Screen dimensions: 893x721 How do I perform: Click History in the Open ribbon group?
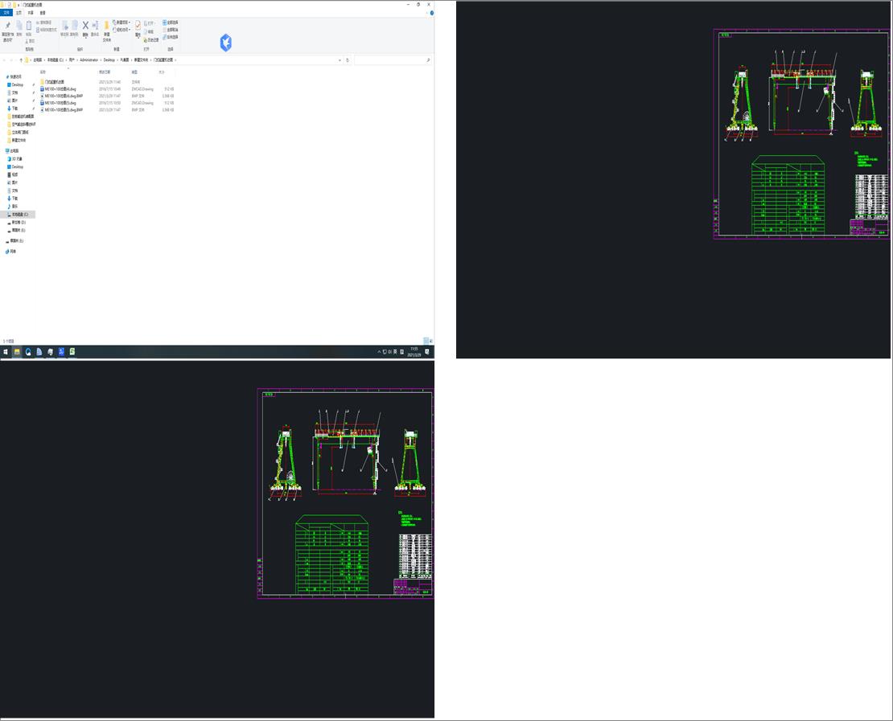151,40
